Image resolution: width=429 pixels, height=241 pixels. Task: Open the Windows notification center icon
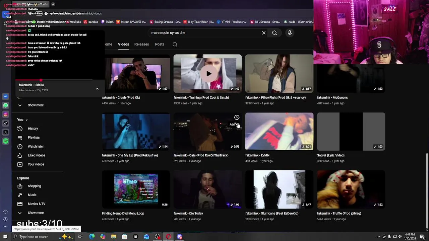[422, 237]
